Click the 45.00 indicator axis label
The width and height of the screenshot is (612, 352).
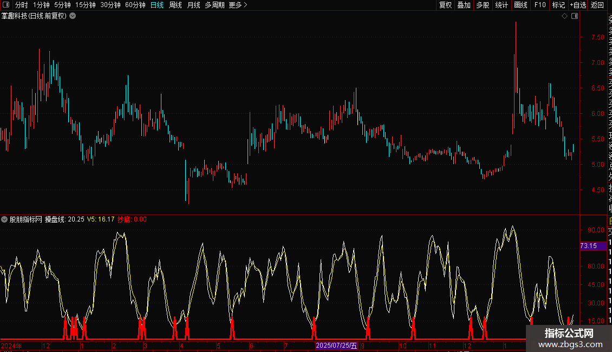pos(596,284)
